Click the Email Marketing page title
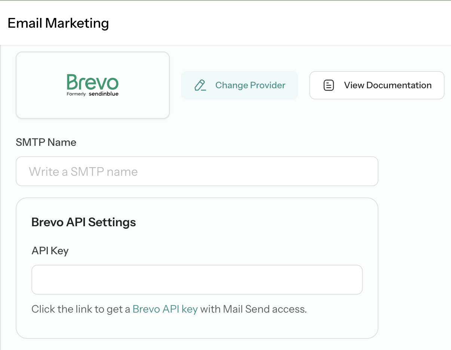This screenshot has height=350, width=451. click(x=58, y=23)
